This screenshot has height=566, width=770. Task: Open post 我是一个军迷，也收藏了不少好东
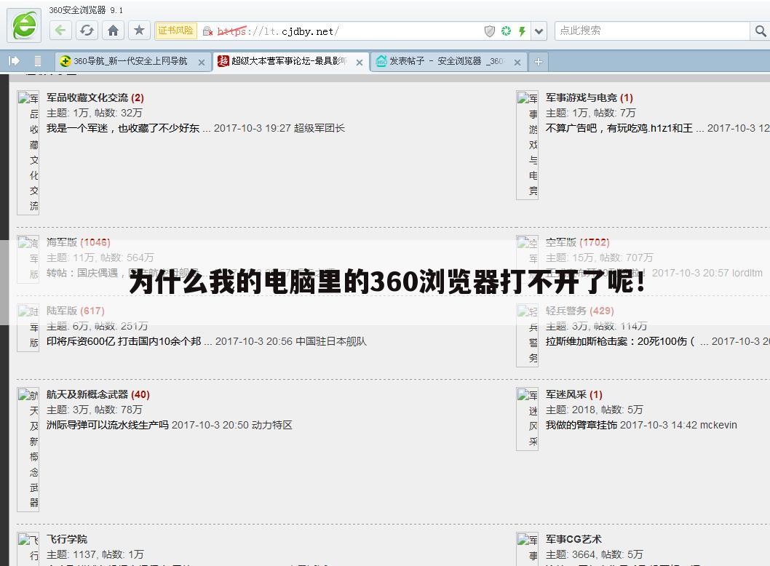pos(123,128)
